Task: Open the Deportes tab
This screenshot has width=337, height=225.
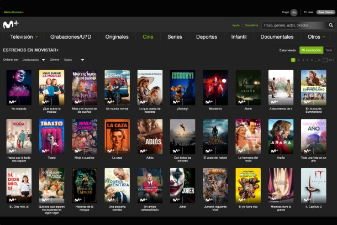Action: click(207, 37)
